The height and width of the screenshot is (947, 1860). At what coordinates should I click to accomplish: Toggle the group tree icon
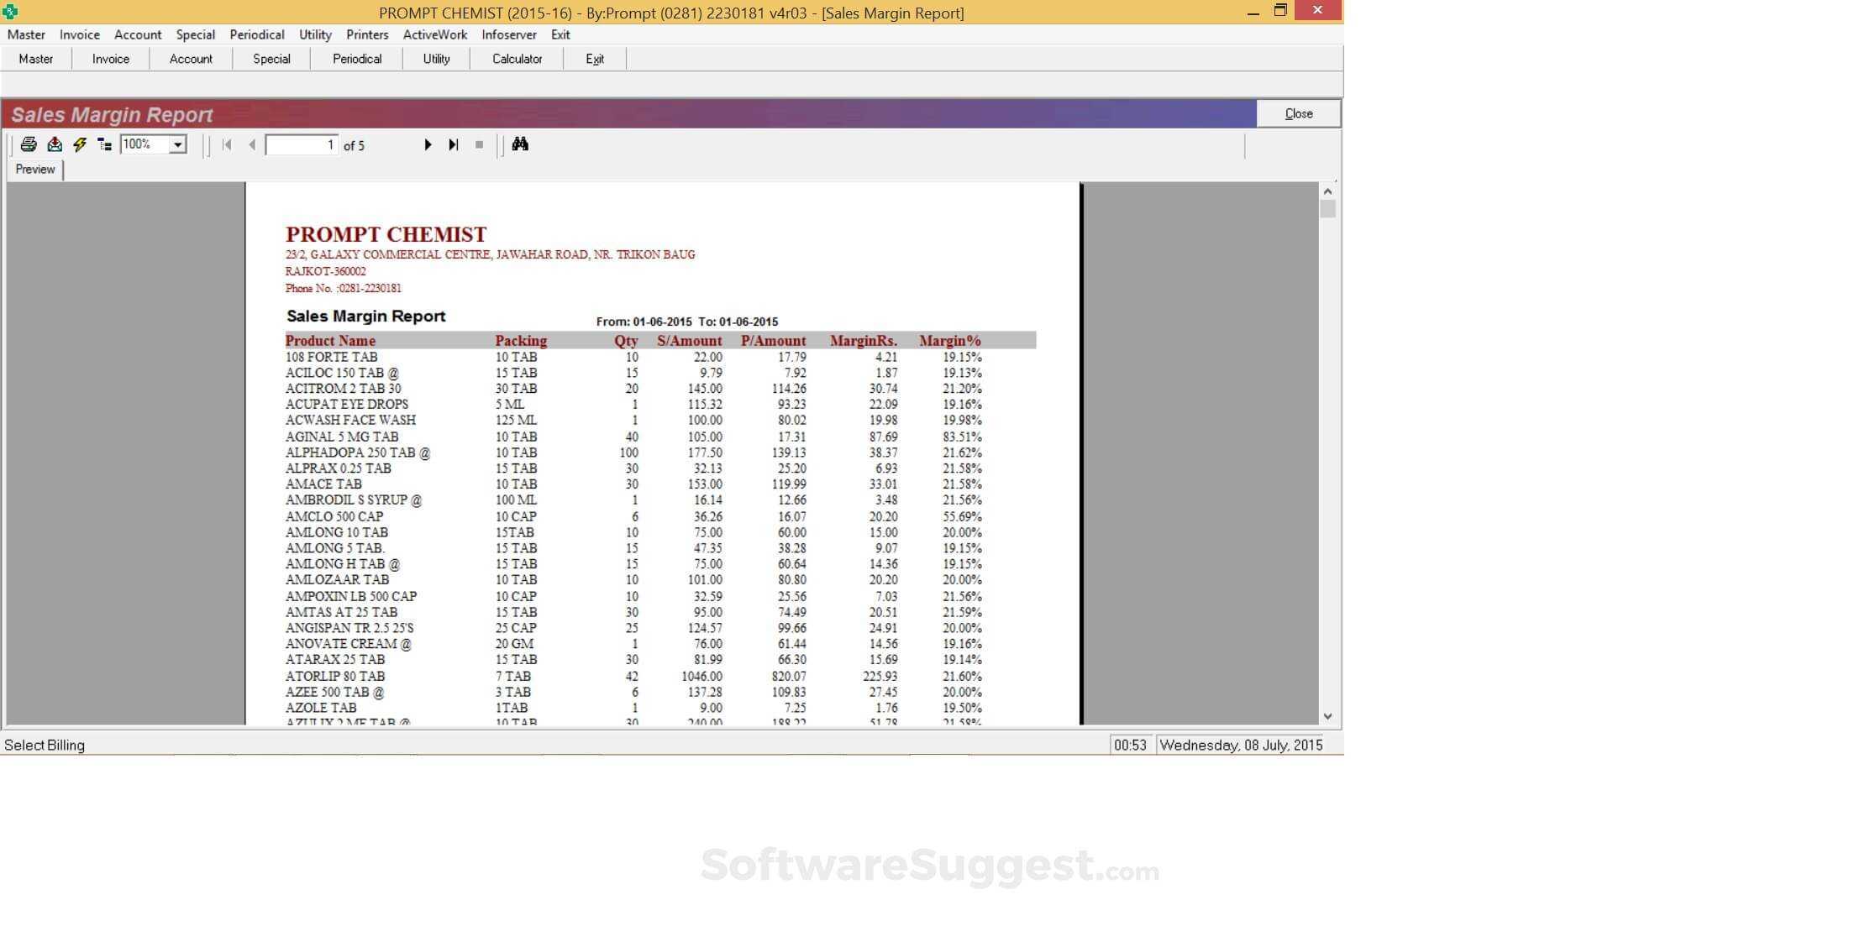tap(104, 144)
